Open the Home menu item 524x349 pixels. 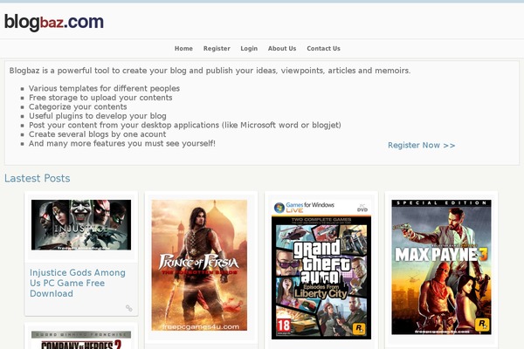(183, 49)
